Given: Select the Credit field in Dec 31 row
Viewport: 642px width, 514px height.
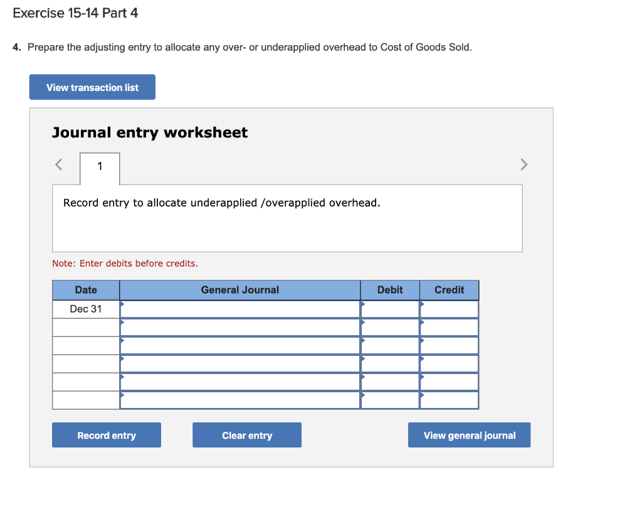Looking at the screenshot, I should 449,309.
